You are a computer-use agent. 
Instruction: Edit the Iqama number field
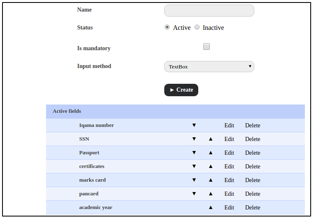click(229, 125)
